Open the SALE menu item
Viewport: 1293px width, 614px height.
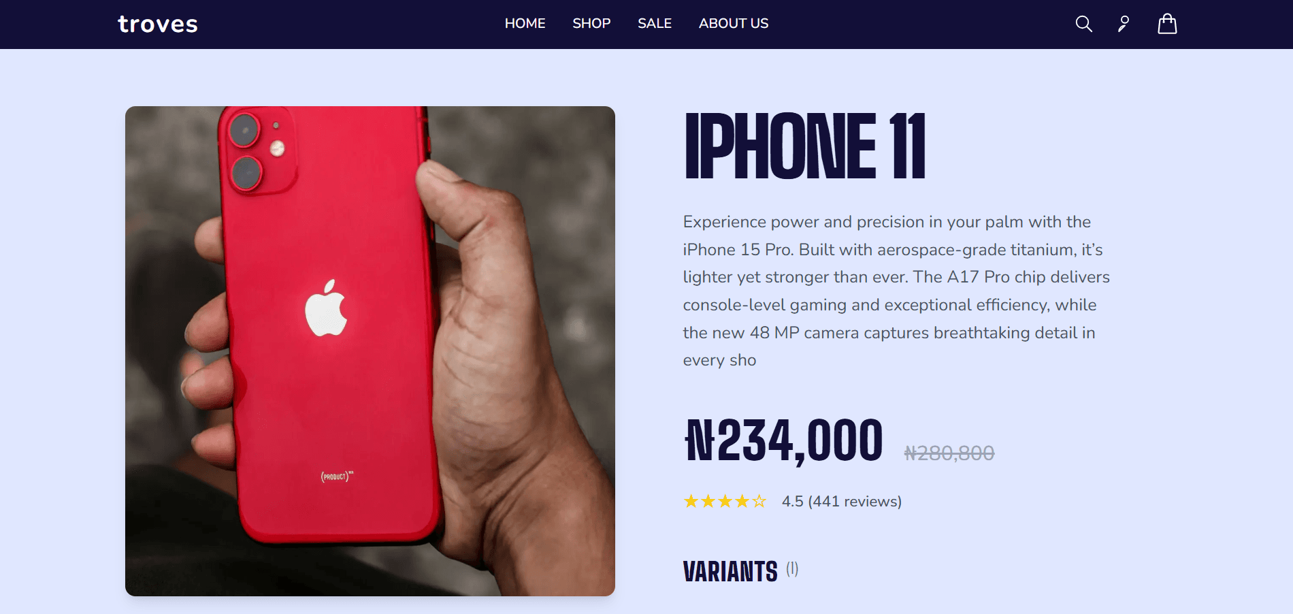655,24
